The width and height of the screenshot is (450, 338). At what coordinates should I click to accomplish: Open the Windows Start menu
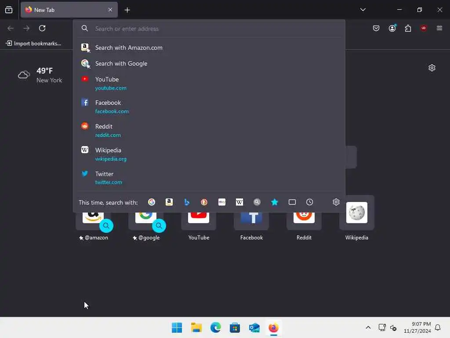[177, 327]
